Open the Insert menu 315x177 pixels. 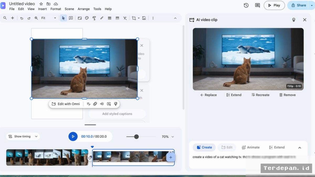click(43, 9)
